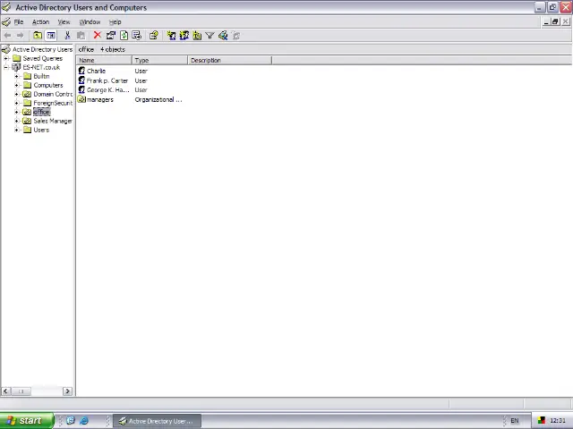
Task: Click the Cut scissors icon
Action: click(67, 36)
